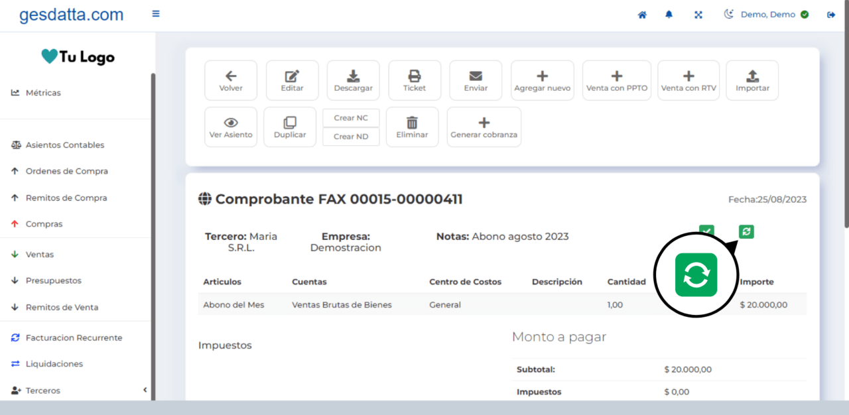The width and height of the screenshot is (849, 415).
Task: Click the Duplicar duplicate icon
Action: (x=289, y=122)
